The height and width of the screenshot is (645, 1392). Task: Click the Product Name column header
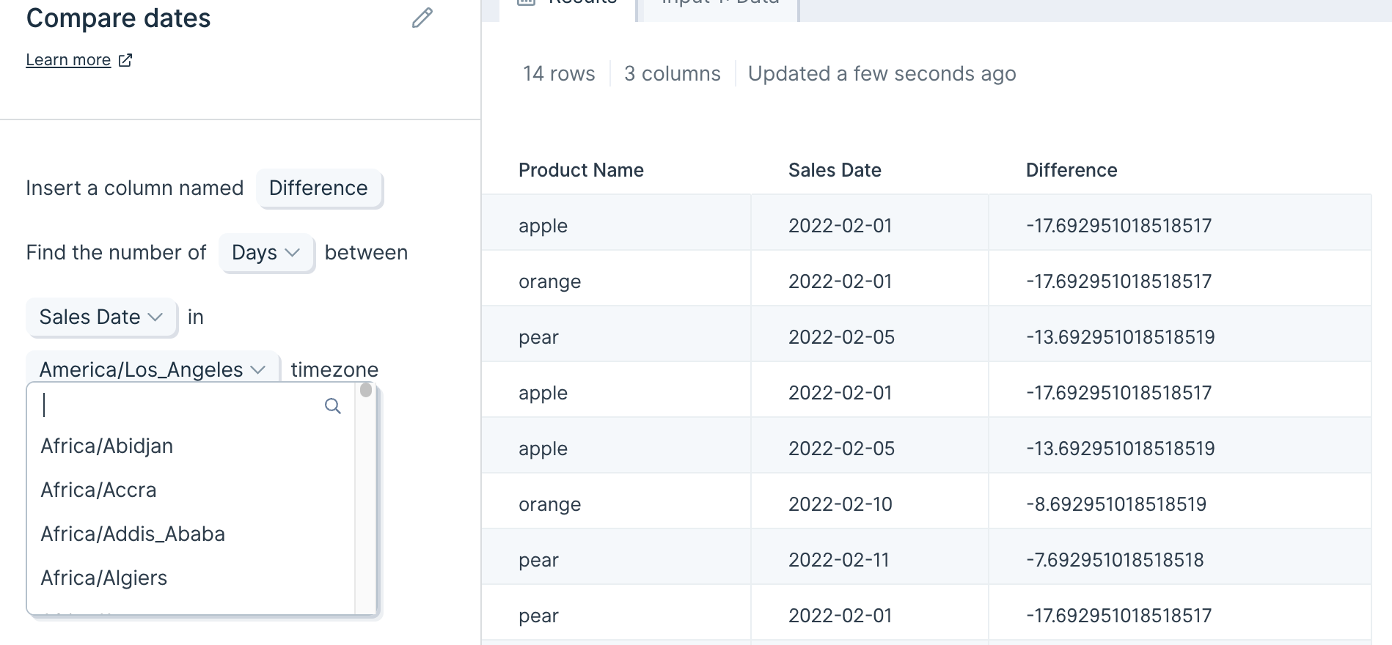tap(581, 170)
